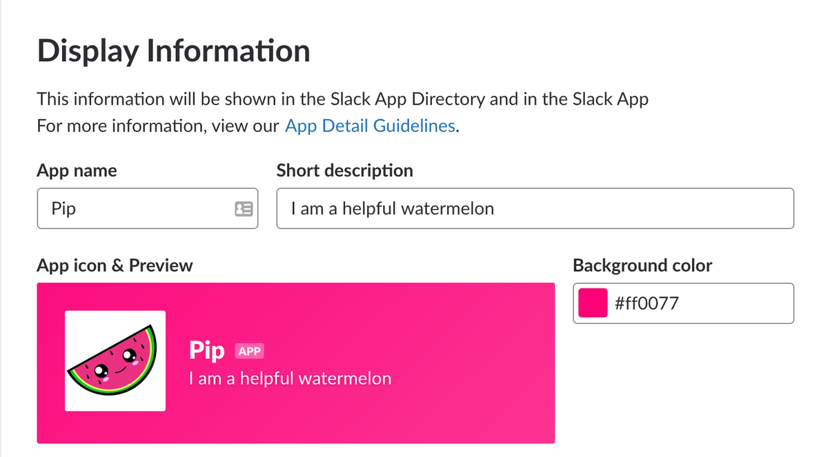828x457 pixels.
Task: Click the Display Information heading
Action: pyautogui.click(x=173, y=52)
